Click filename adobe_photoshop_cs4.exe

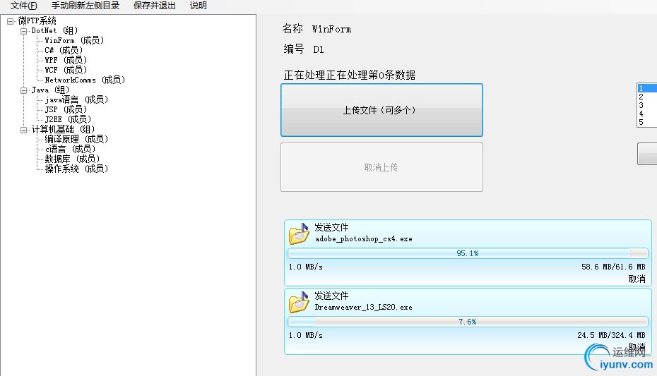[364, 239]
